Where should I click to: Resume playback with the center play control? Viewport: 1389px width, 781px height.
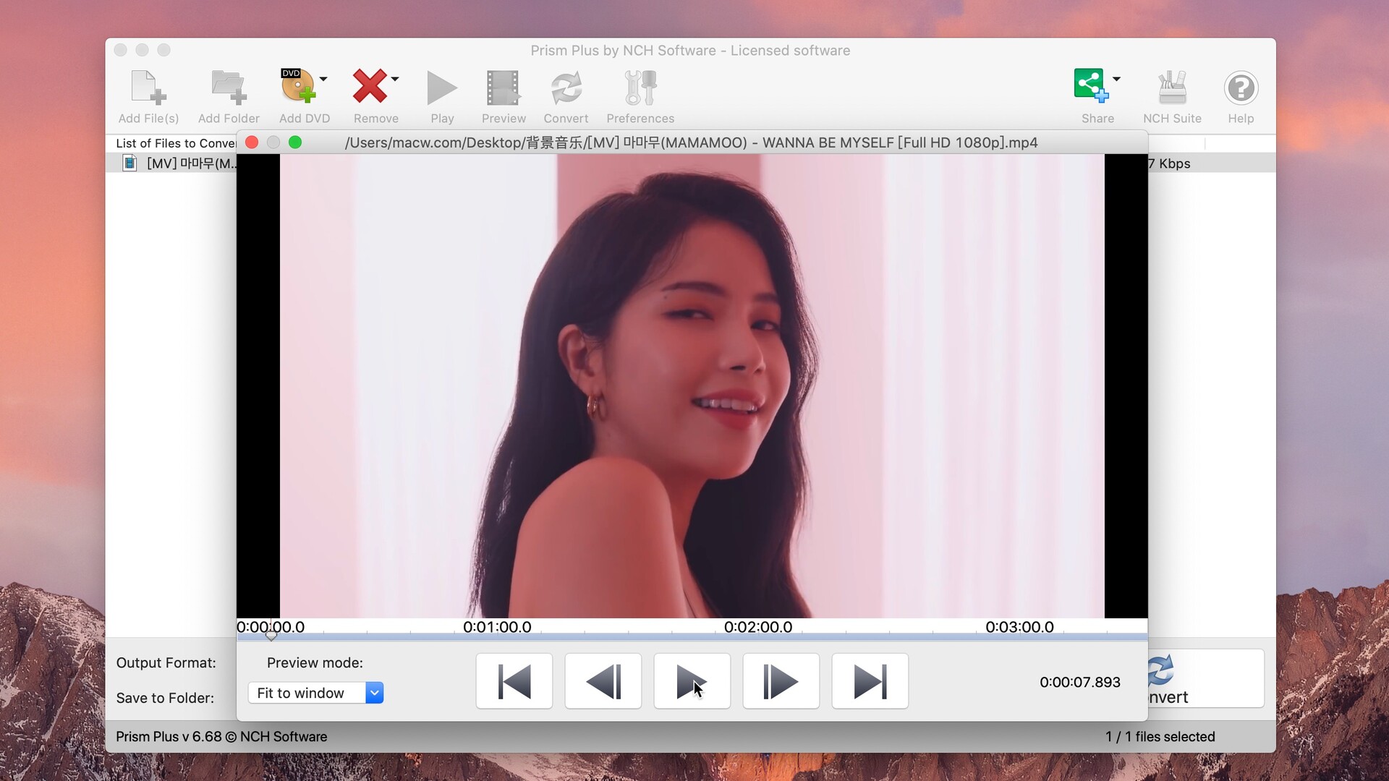coord(691,680)
